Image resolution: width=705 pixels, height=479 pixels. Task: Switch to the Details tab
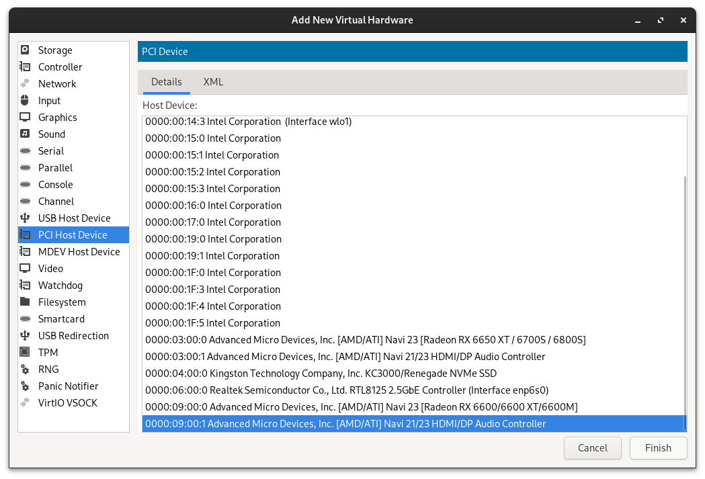click(167, 82)
